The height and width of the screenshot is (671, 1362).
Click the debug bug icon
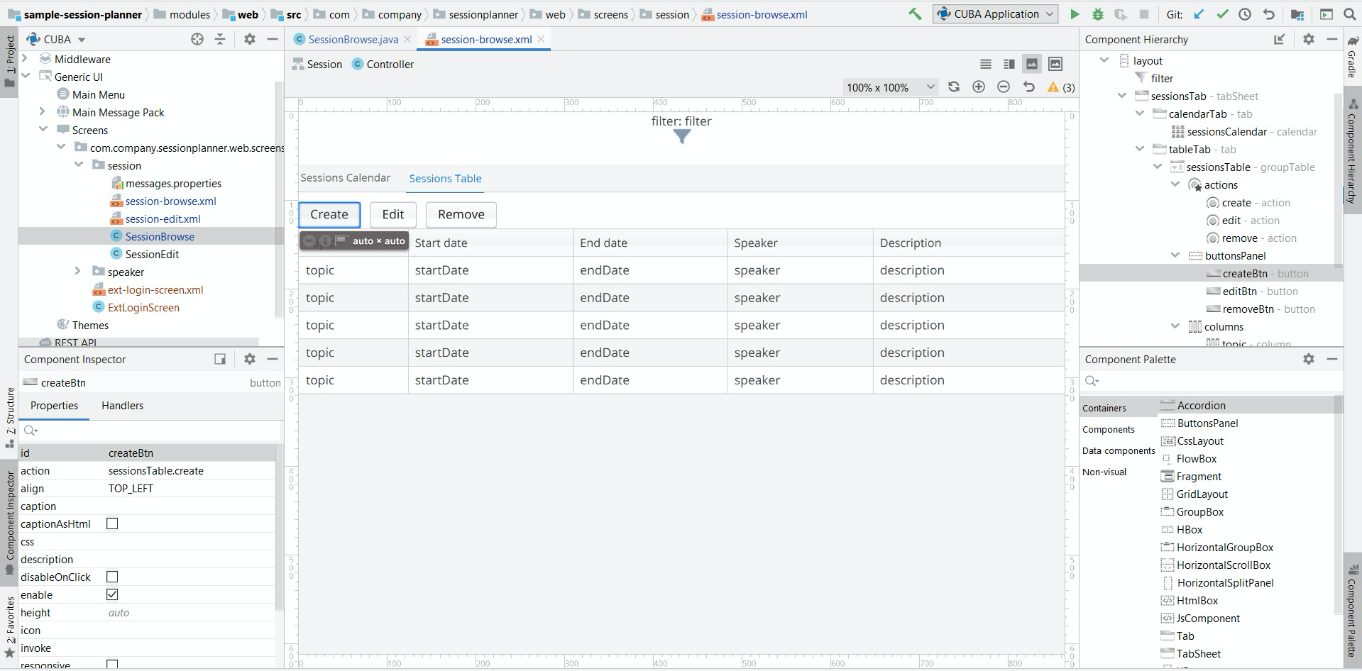click(1098, 14)
